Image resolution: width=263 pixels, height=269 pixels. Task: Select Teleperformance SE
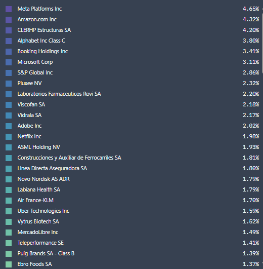pyautogui.click(x=40, y=243)
